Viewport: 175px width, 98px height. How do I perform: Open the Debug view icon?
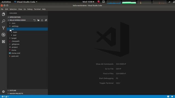click(4, 35)
